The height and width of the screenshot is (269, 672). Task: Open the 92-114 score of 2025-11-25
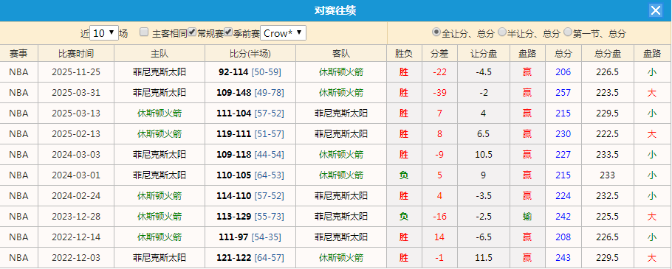233,72
